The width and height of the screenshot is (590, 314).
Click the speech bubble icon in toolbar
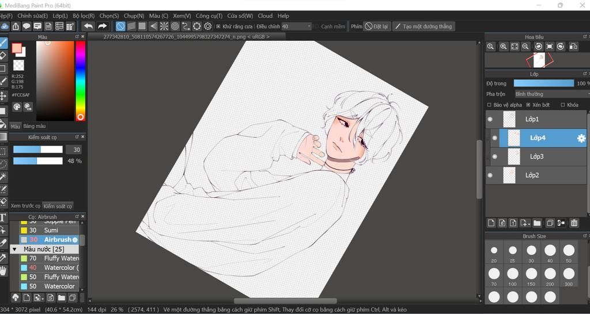(27, 26)
